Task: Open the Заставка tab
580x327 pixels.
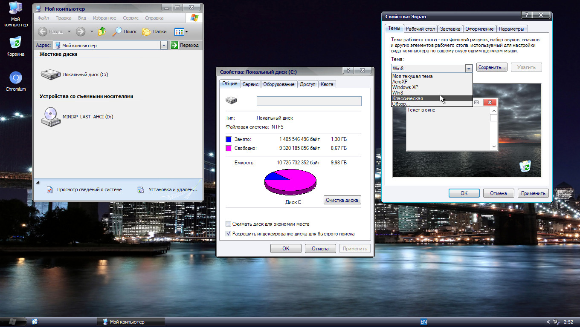Action: [450, 29]
